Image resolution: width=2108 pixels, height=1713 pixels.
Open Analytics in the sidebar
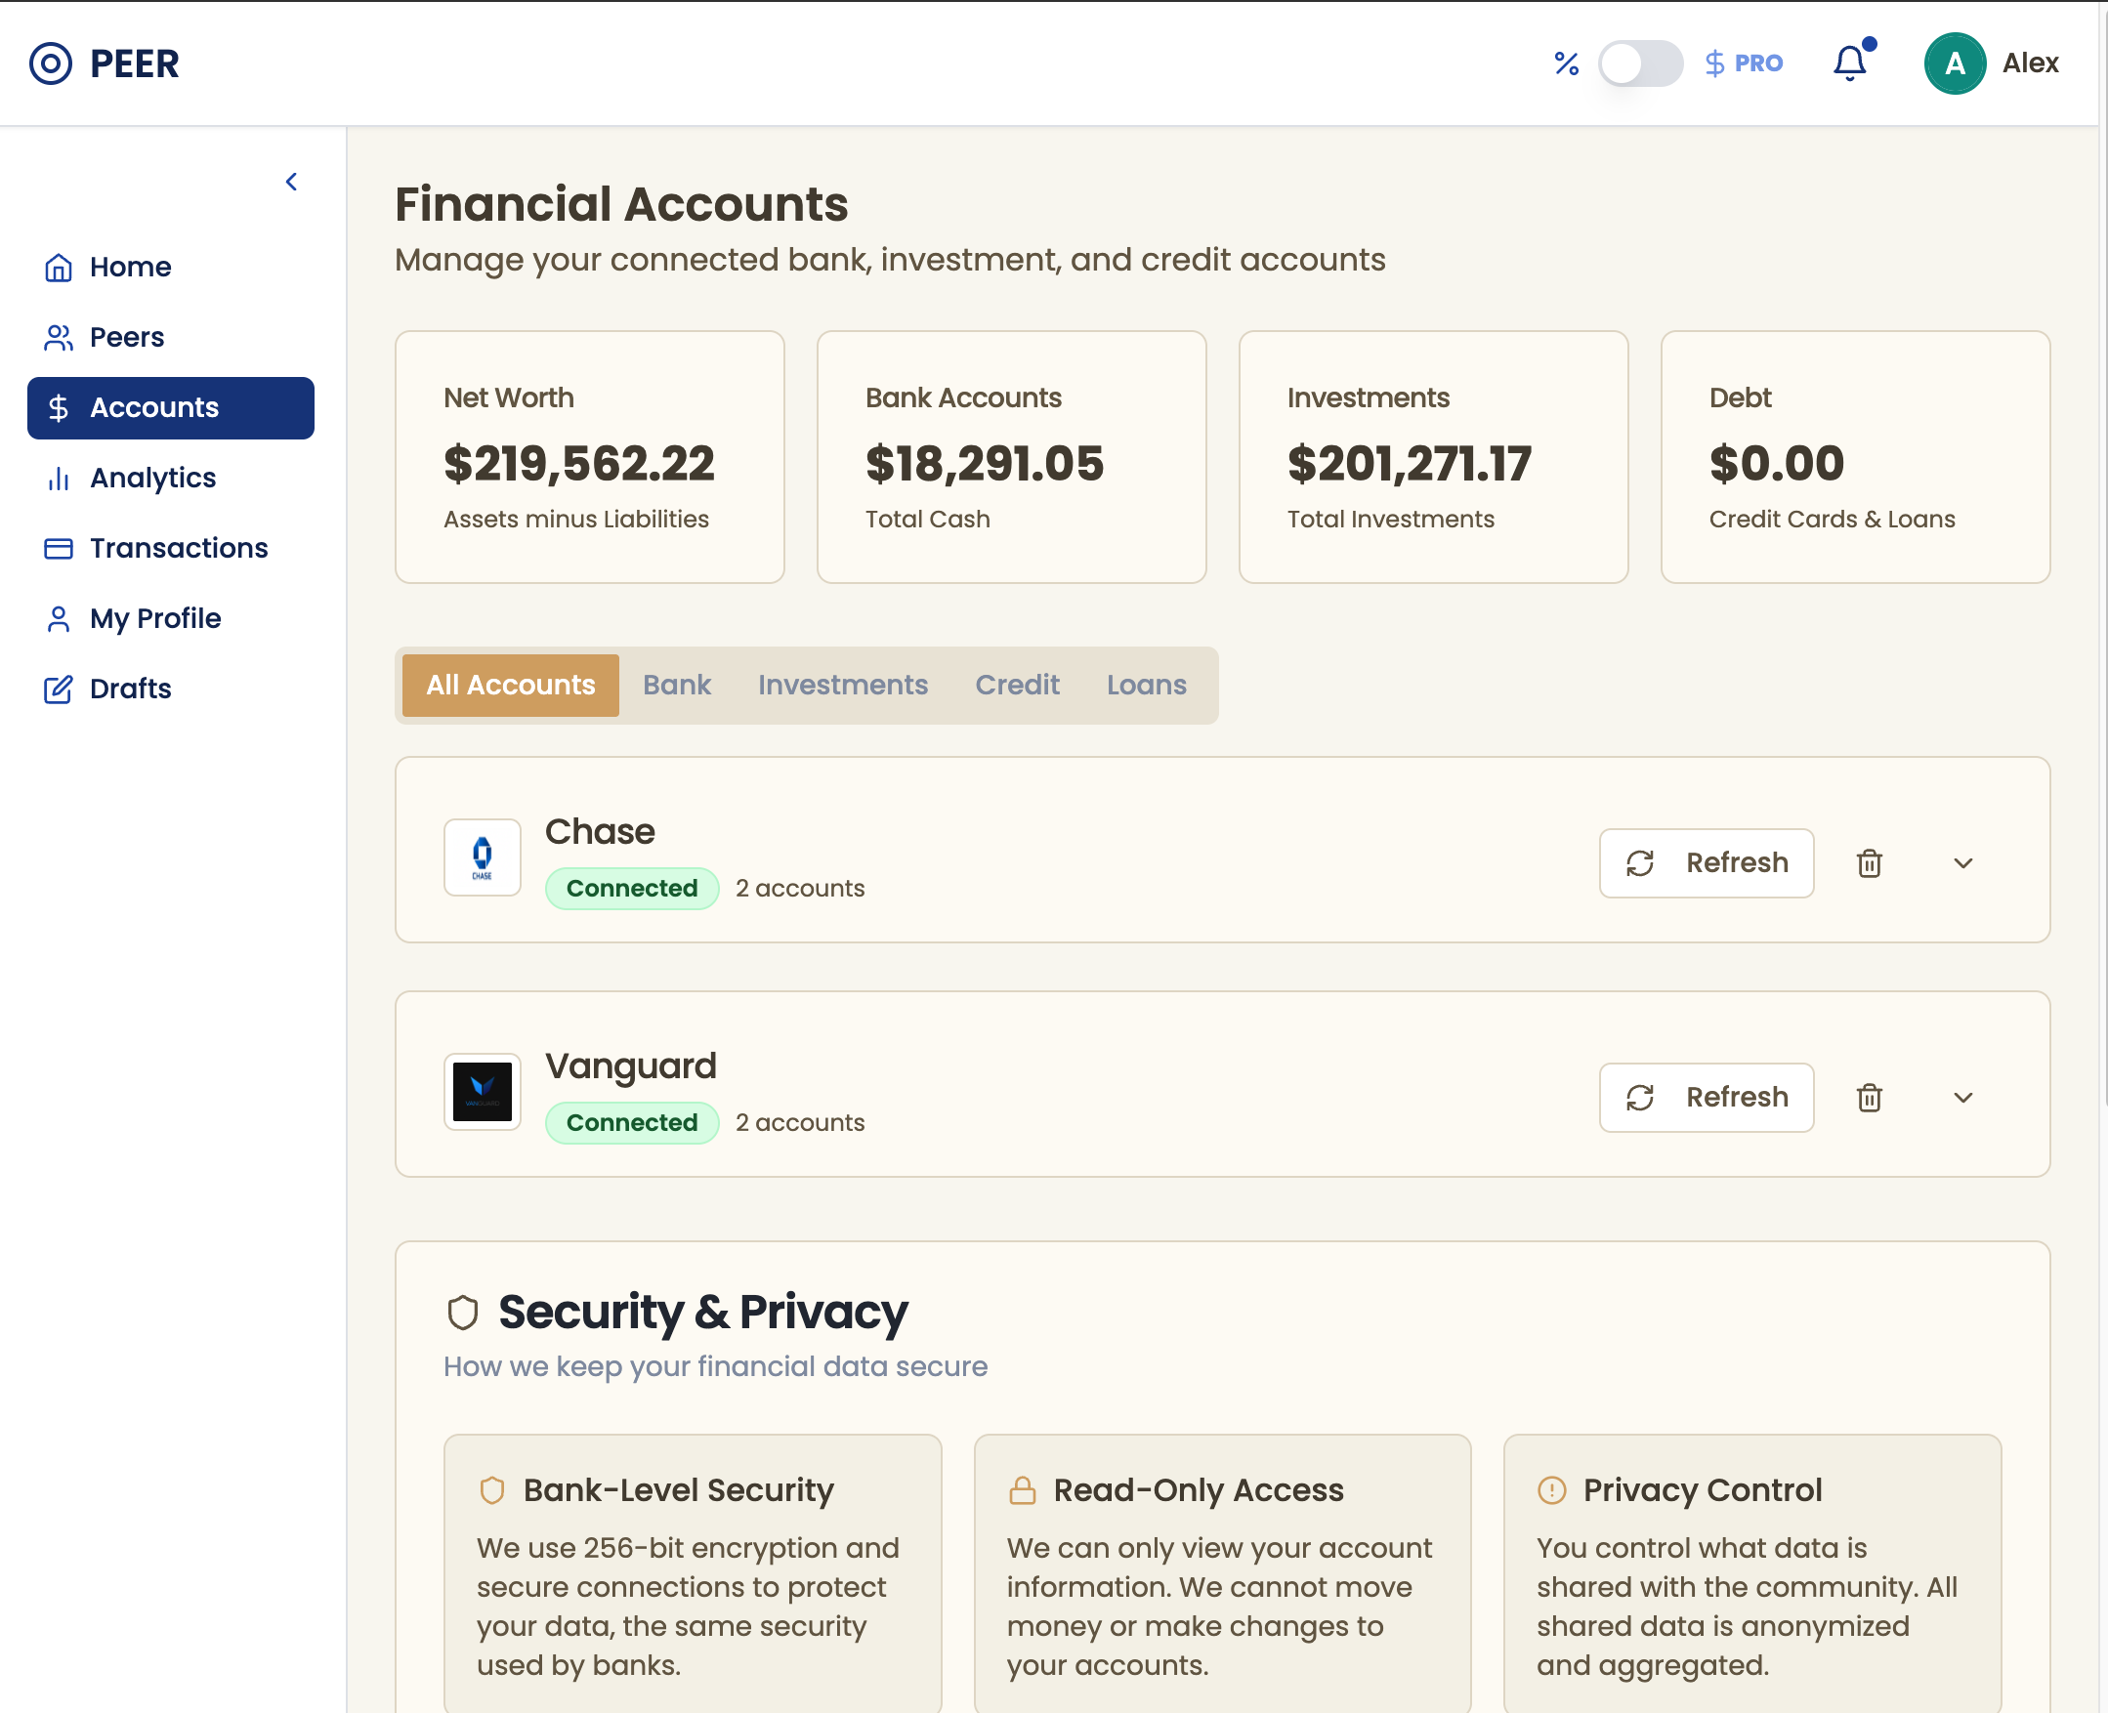(153, 478)
